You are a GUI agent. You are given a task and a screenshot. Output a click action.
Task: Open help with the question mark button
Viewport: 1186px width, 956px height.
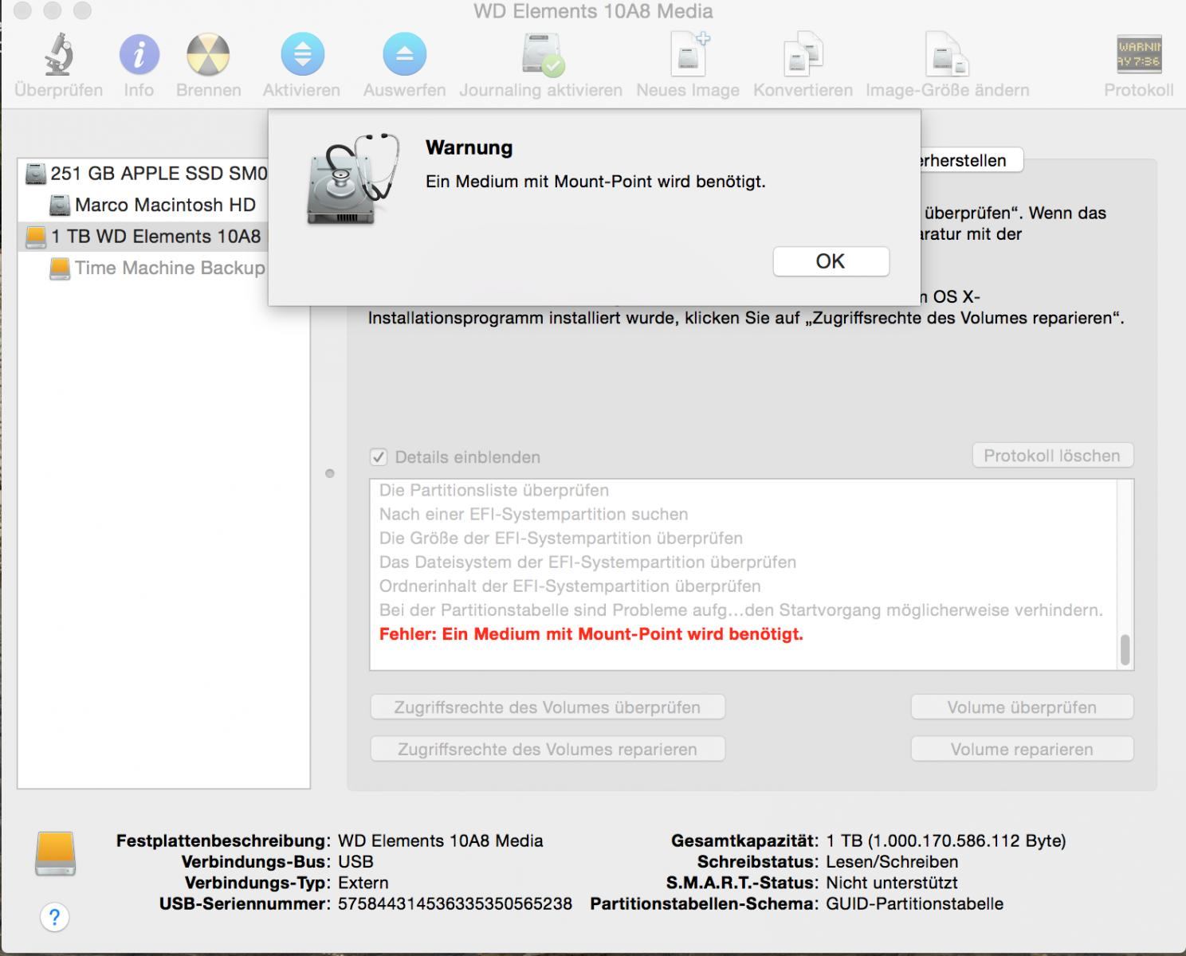(x=54, y=917)
